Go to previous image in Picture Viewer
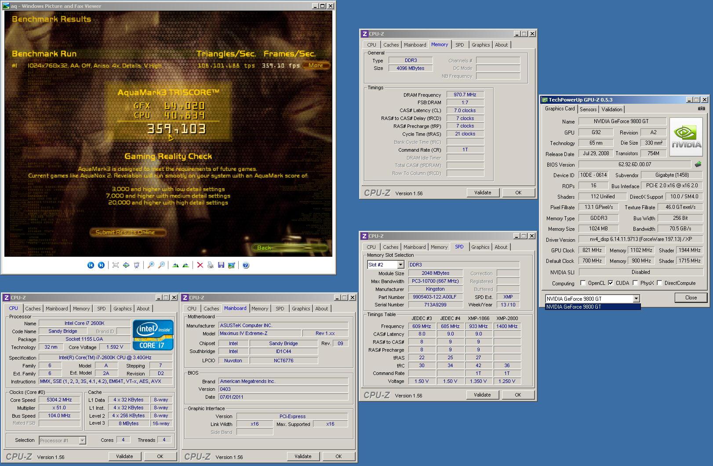This screenshot has width=713, height=466. point(91,265)
